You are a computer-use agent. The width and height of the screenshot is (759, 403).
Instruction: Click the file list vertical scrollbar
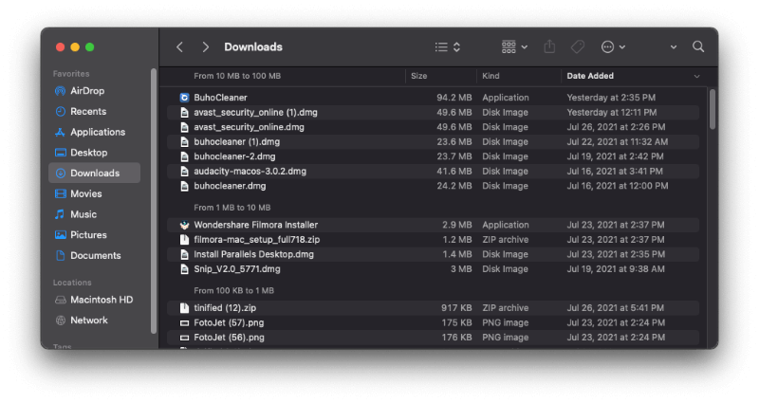tap(713, 109)
